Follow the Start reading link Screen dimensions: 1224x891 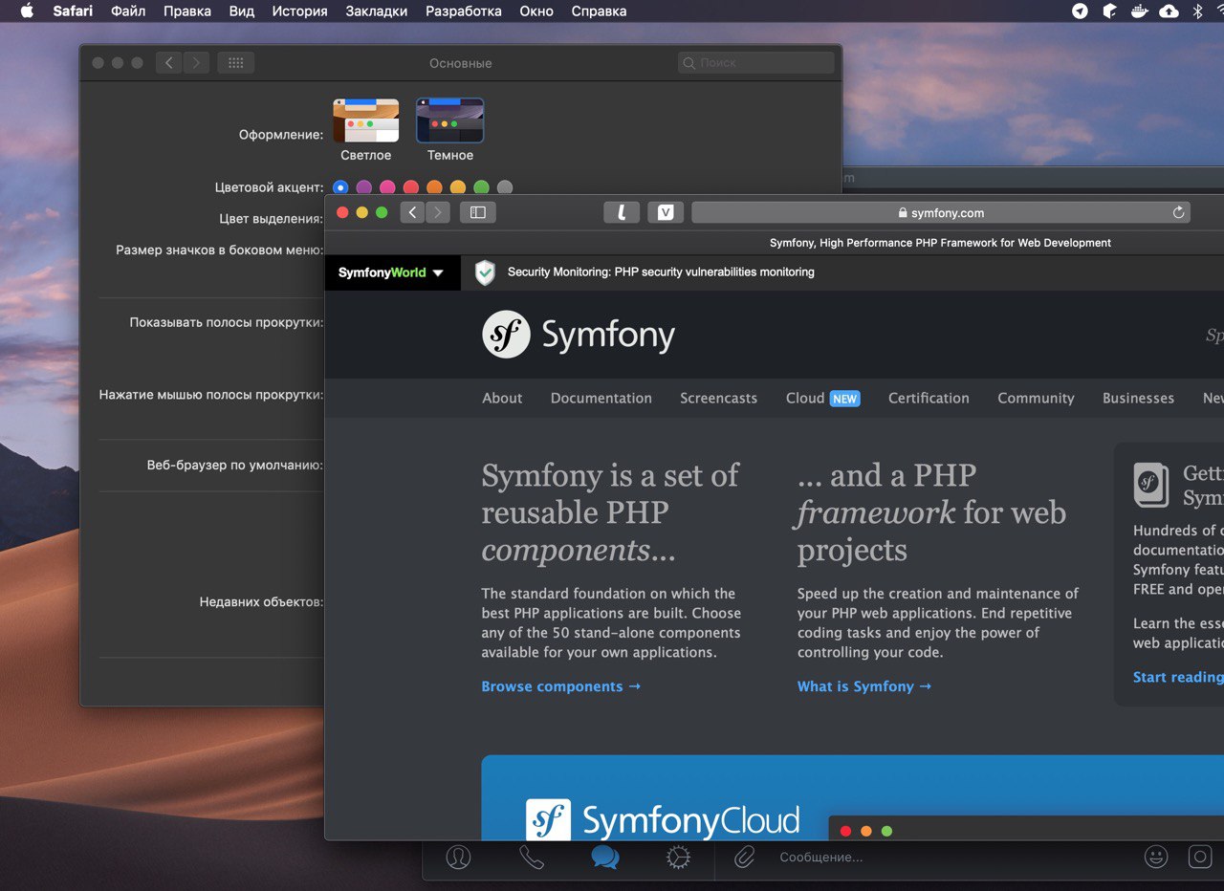1178,677
